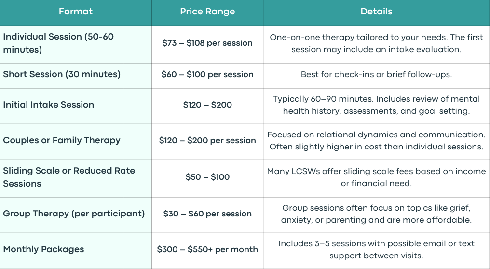Click the $120 – $200 intake price cell
490x269 pixels.
pos(207,105)
